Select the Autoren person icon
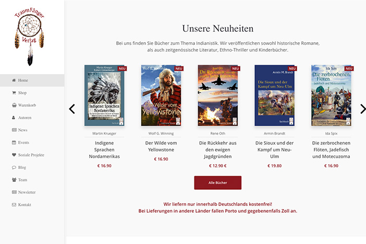Screen dimensions: 366x244 [14, 117]
